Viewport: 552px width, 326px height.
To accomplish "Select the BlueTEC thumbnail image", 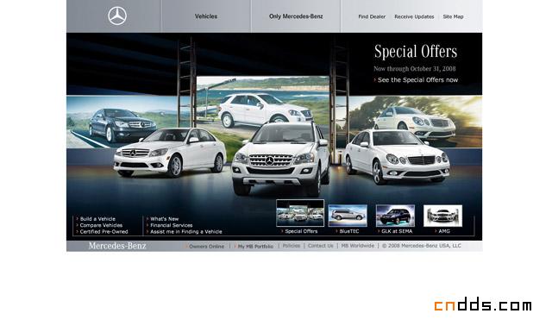I will [x=348, y=216].
